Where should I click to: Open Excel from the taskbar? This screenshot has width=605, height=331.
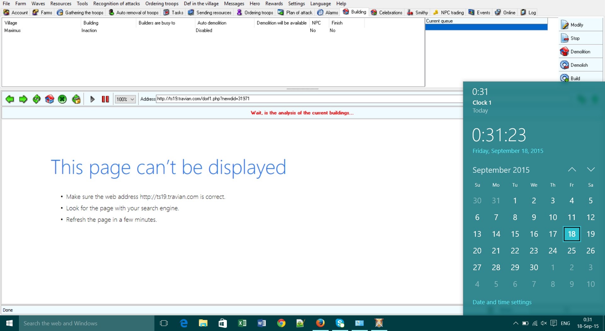[242, 323]
